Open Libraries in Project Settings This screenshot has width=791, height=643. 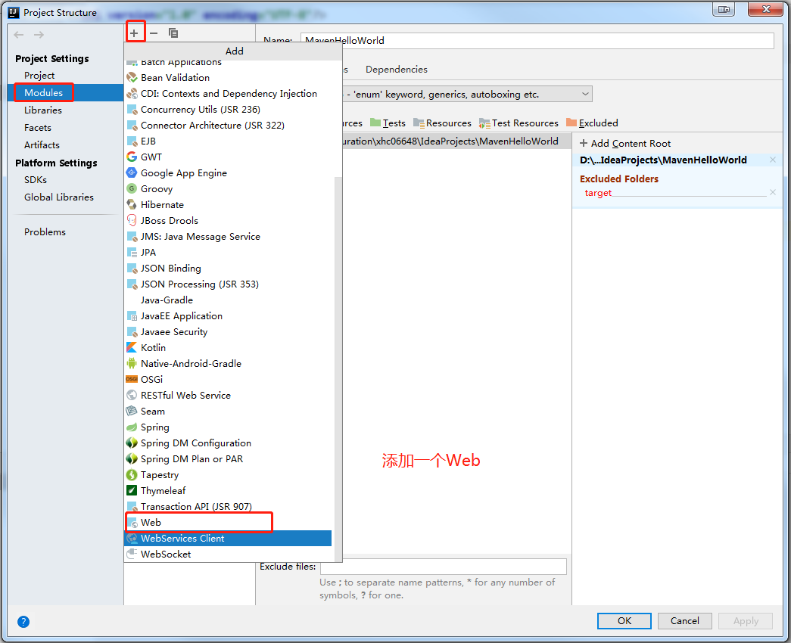pos(43,110)
